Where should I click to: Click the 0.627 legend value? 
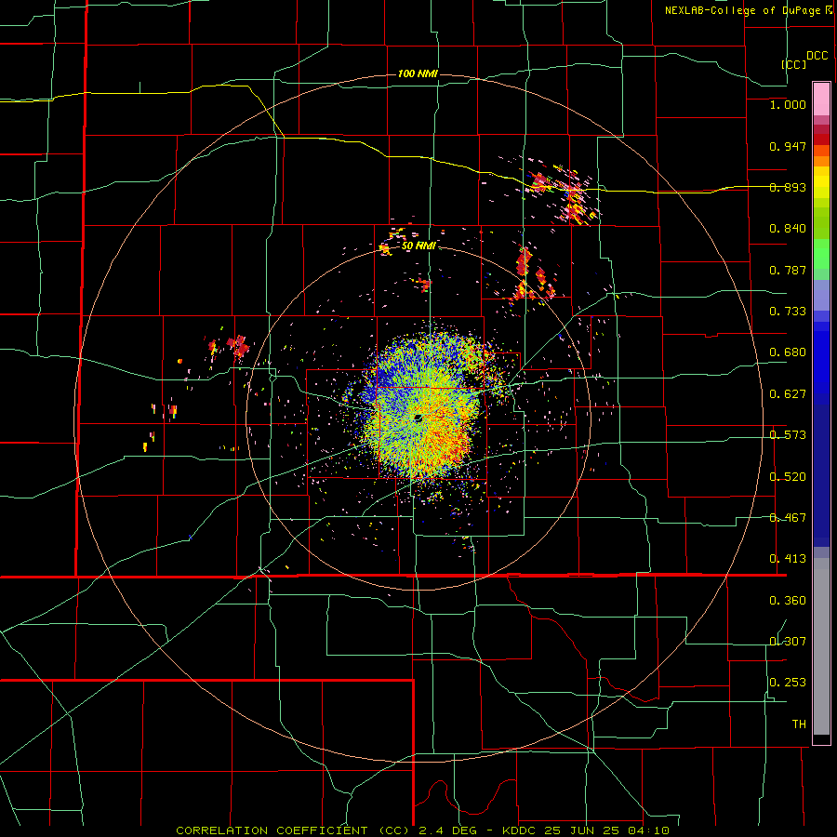point(788,394)
